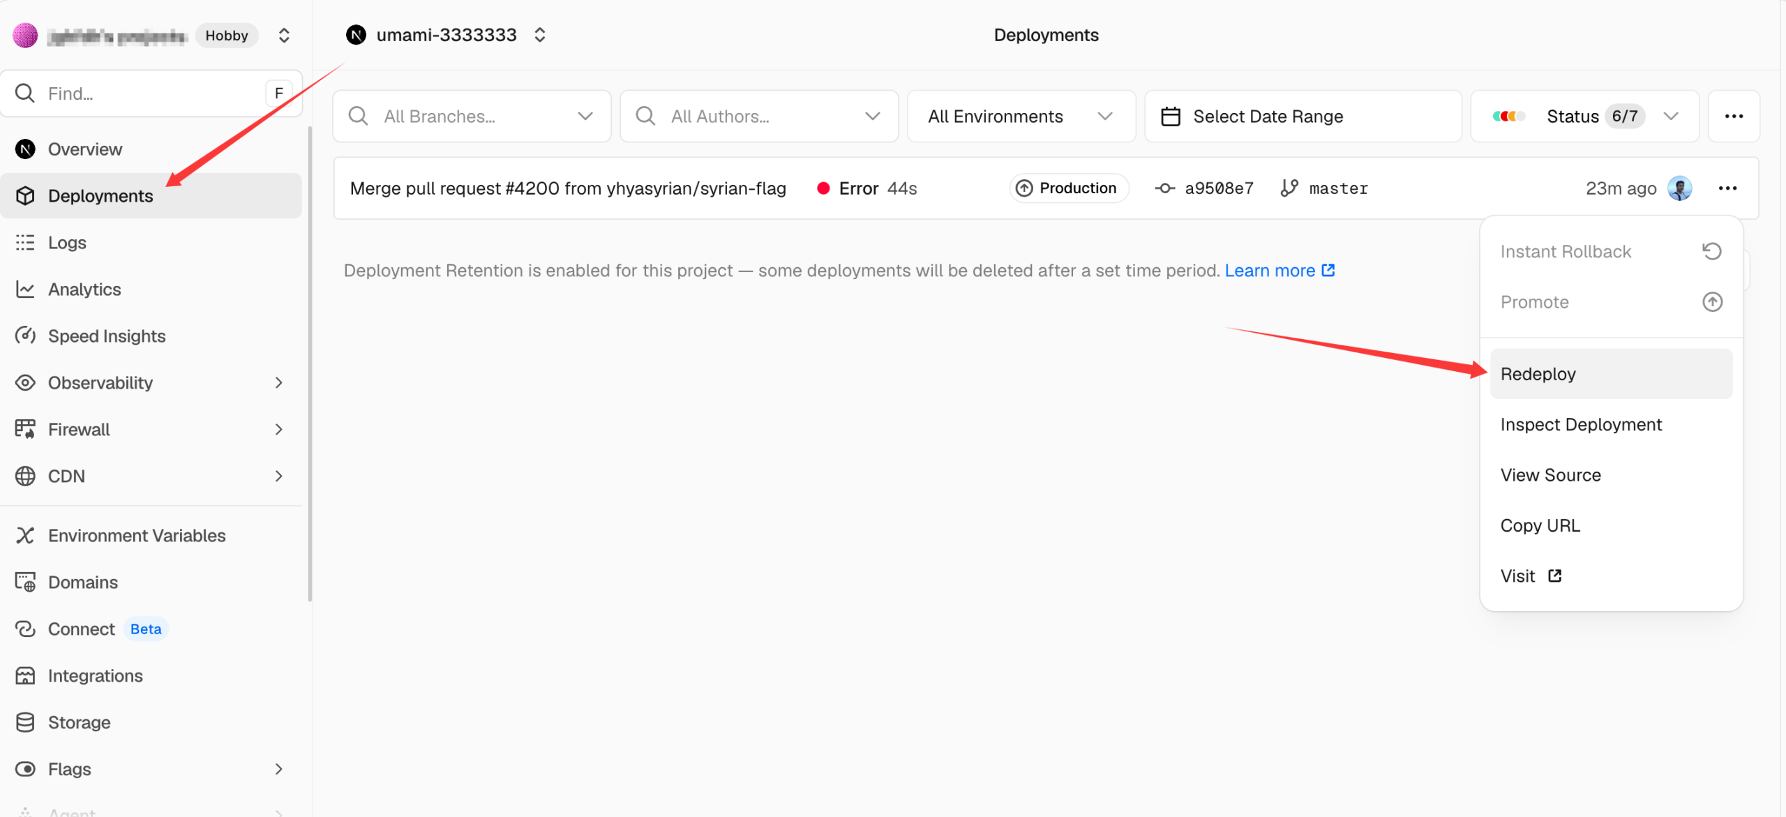Click the Environment Variables icon

click(25, 536)
